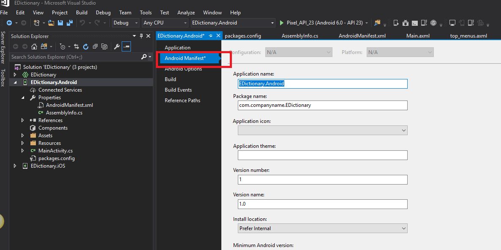Image resolution: width=501 pixels, height=250 pixels.
Task: Open the Analyze menu
Action: pyautogui.click(x=186, y=12)
